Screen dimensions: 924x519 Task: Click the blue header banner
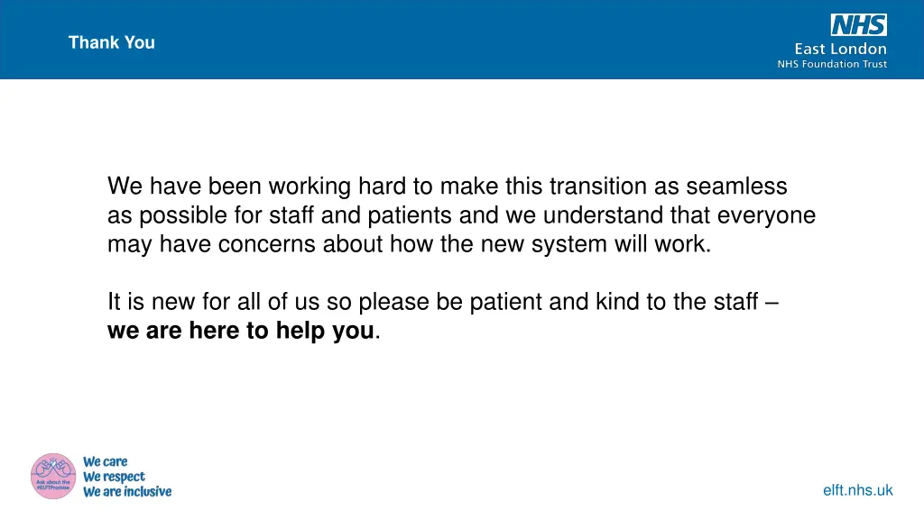(x=462, y=40)
